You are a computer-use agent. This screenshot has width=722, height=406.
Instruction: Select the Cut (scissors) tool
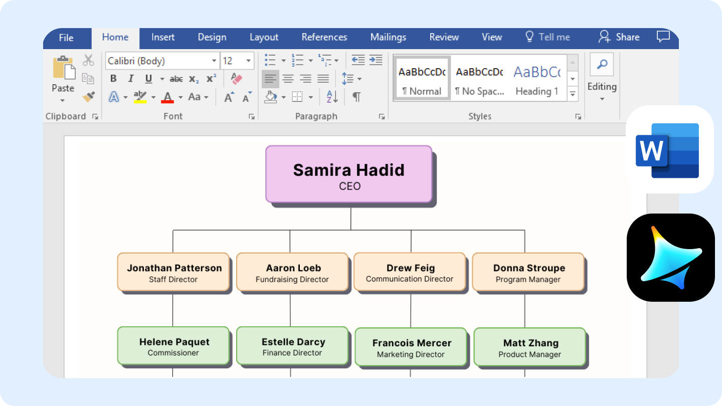click(88, 60)
